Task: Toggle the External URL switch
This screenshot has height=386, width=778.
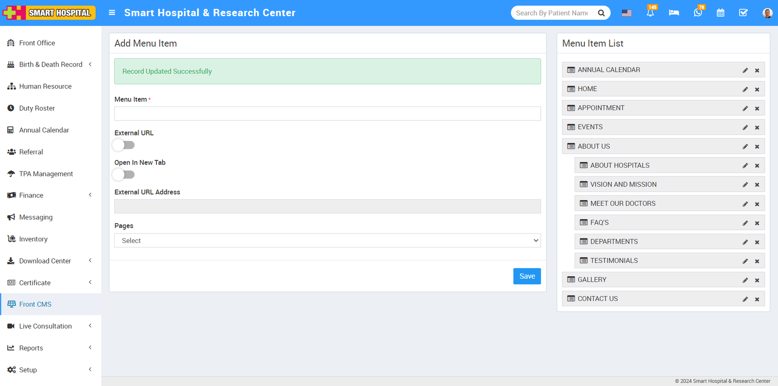Action: tap(124, 145)
